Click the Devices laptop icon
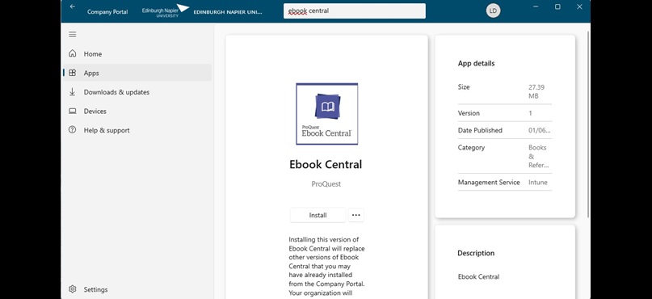 (x=73, y=111)
